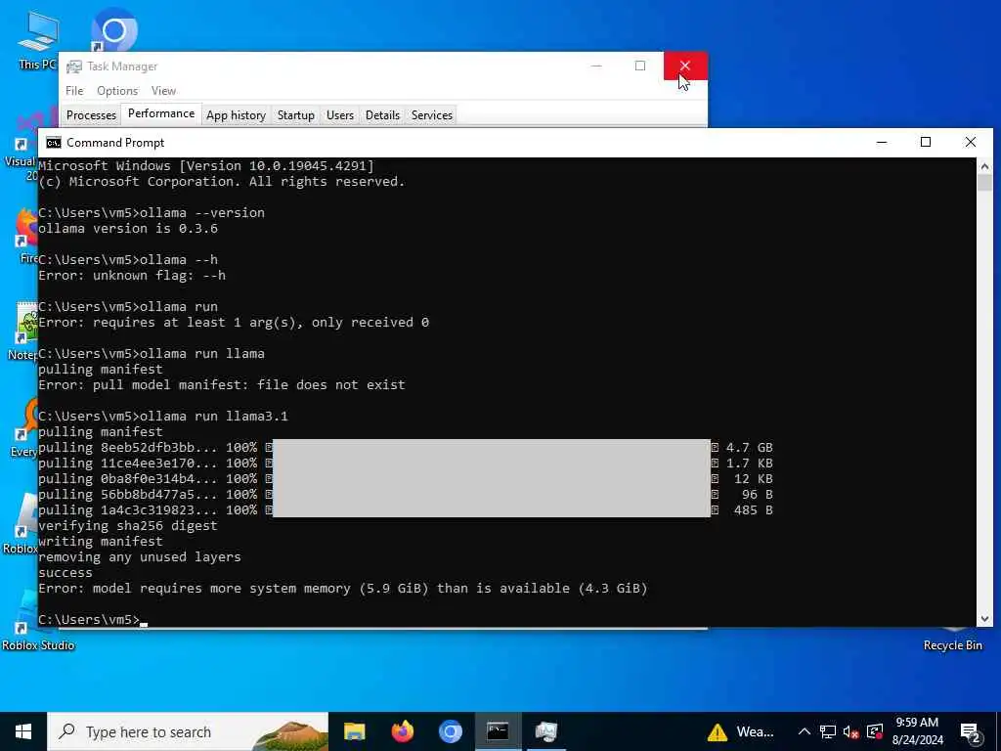Open the Details tab in Task Manager

382,115
